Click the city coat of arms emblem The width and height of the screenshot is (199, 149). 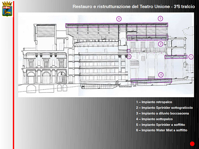click(x=7, y=9)
